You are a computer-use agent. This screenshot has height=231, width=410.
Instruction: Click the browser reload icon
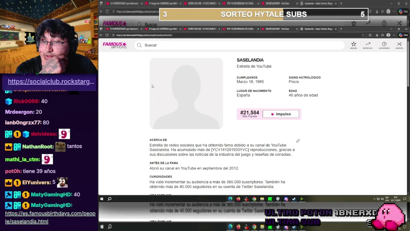pyautogui.click(x=107, y=35)
